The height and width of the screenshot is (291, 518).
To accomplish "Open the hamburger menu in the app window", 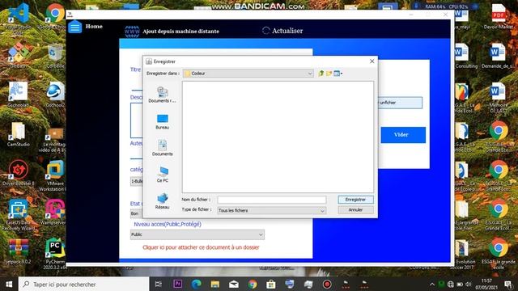I will pyautogui.click(x=75, y=27).
